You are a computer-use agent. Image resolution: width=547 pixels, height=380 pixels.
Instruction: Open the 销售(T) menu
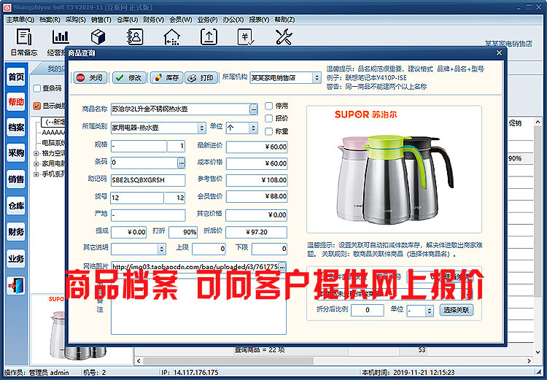click(101, 20)
